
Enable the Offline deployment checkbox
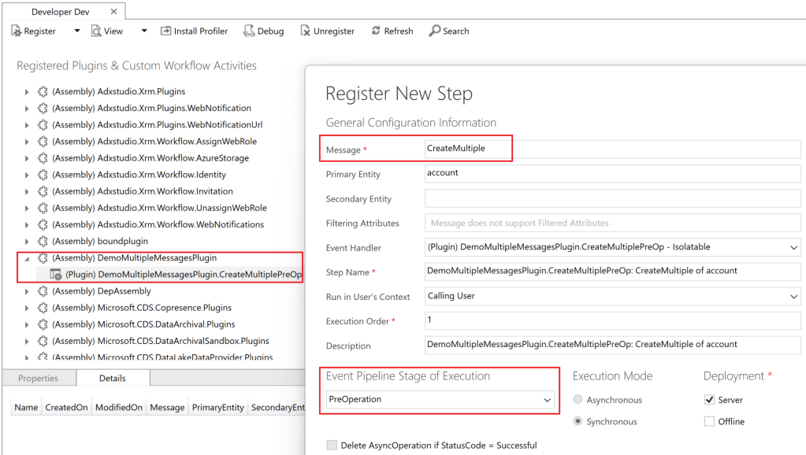point(709,422)
